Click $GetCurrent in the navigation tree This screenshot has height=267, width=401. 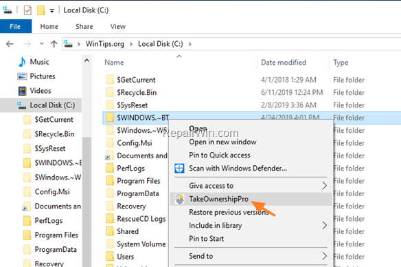pyautogui.click(x=54, y=120)
